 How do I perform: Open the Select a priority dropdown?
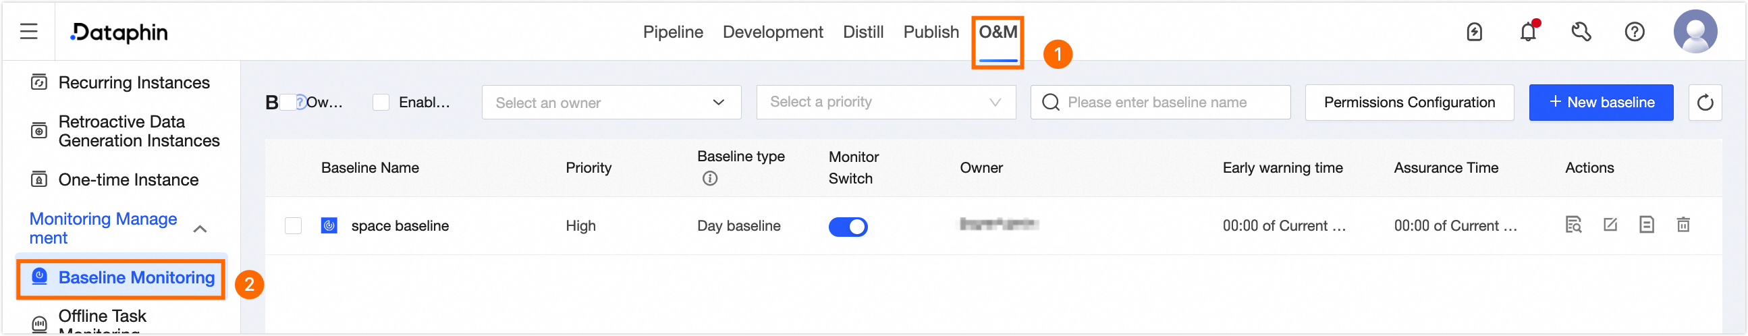[x=885, y=103]
